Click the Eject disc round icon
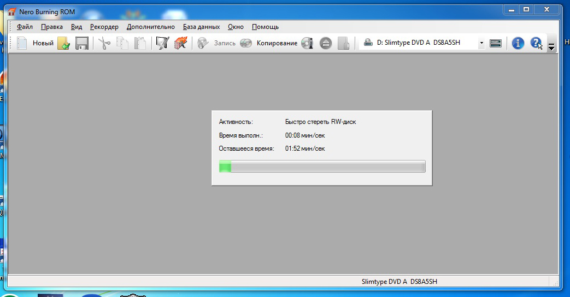 [326, 43]
